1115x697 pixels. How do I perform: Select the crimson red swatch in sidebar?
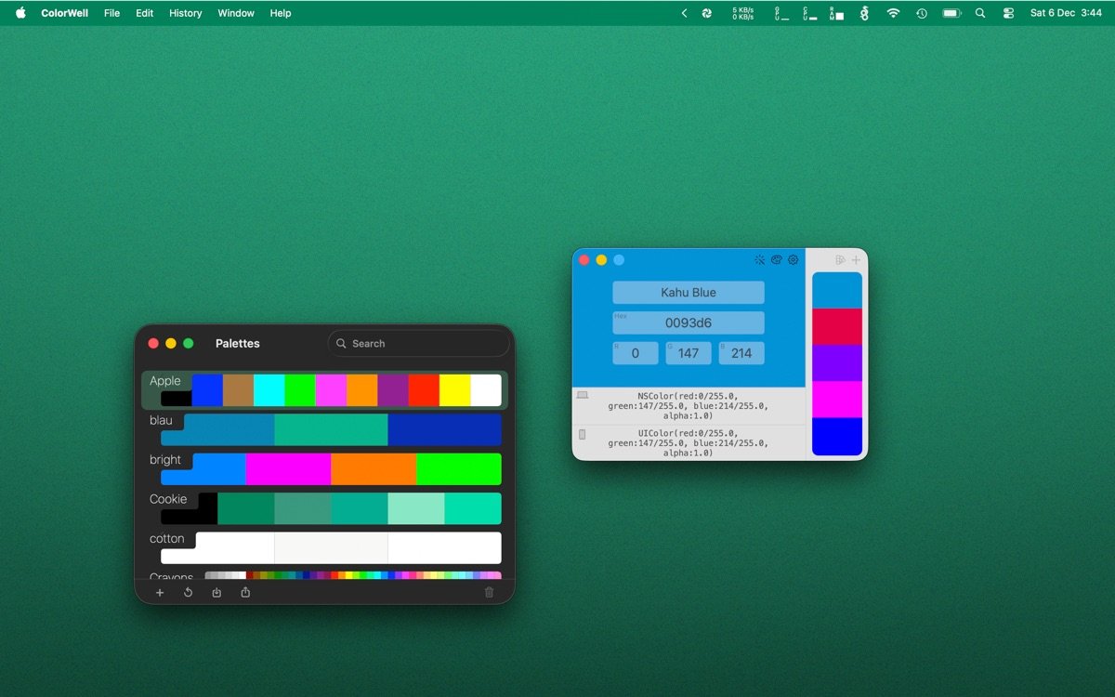836,327
